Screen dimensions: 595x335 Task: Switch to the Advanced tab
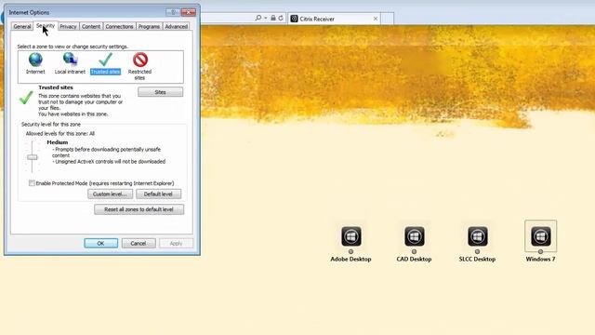coord(176,27)
